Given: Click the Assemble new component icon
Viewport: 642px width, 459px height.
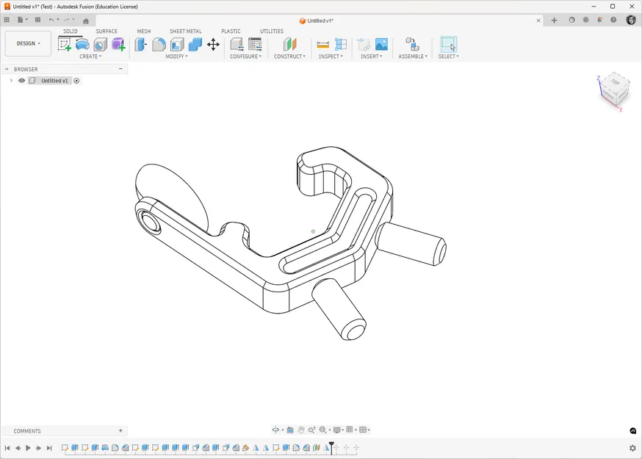Looking at the screenshot, I should pos(412,44).
